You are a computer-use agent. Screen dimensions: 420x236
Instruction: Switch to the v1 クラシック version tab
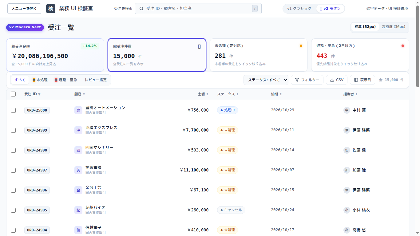[299, 9]
